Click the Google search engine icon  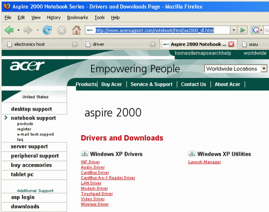(x=255, y=30)
